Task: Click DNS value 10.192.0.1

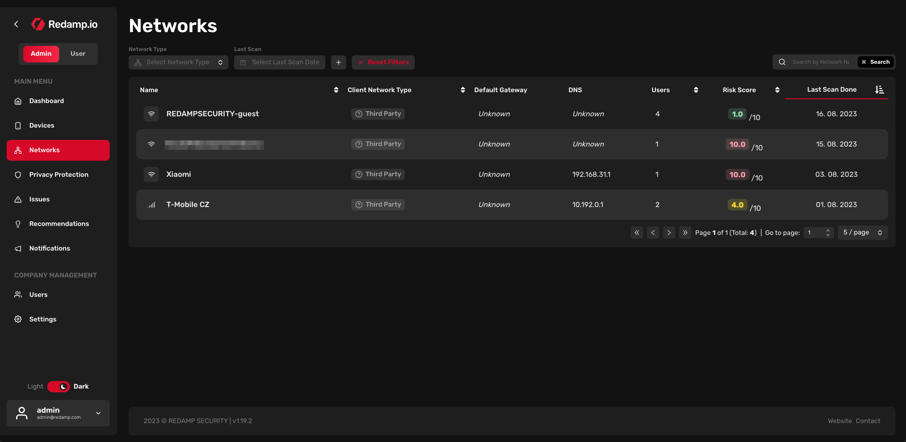Action: pyautogui.click(x=588, y=205)
